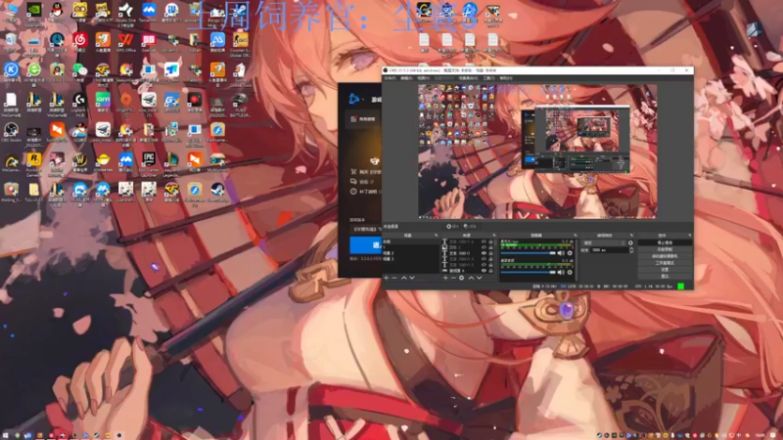Image resolution: width=783 pixels, height=440 pixels.
Task: Move scene up with chevron arrow
Action: (404, 278)
